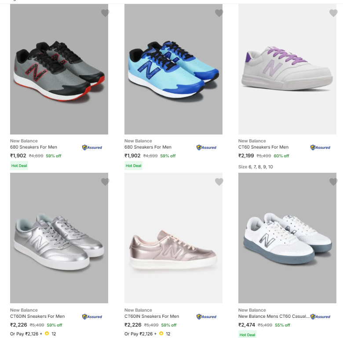Open white-purple CT60 sneaker image
The height and width of the screenshot is (338, 343).
(x=287, y=69)
